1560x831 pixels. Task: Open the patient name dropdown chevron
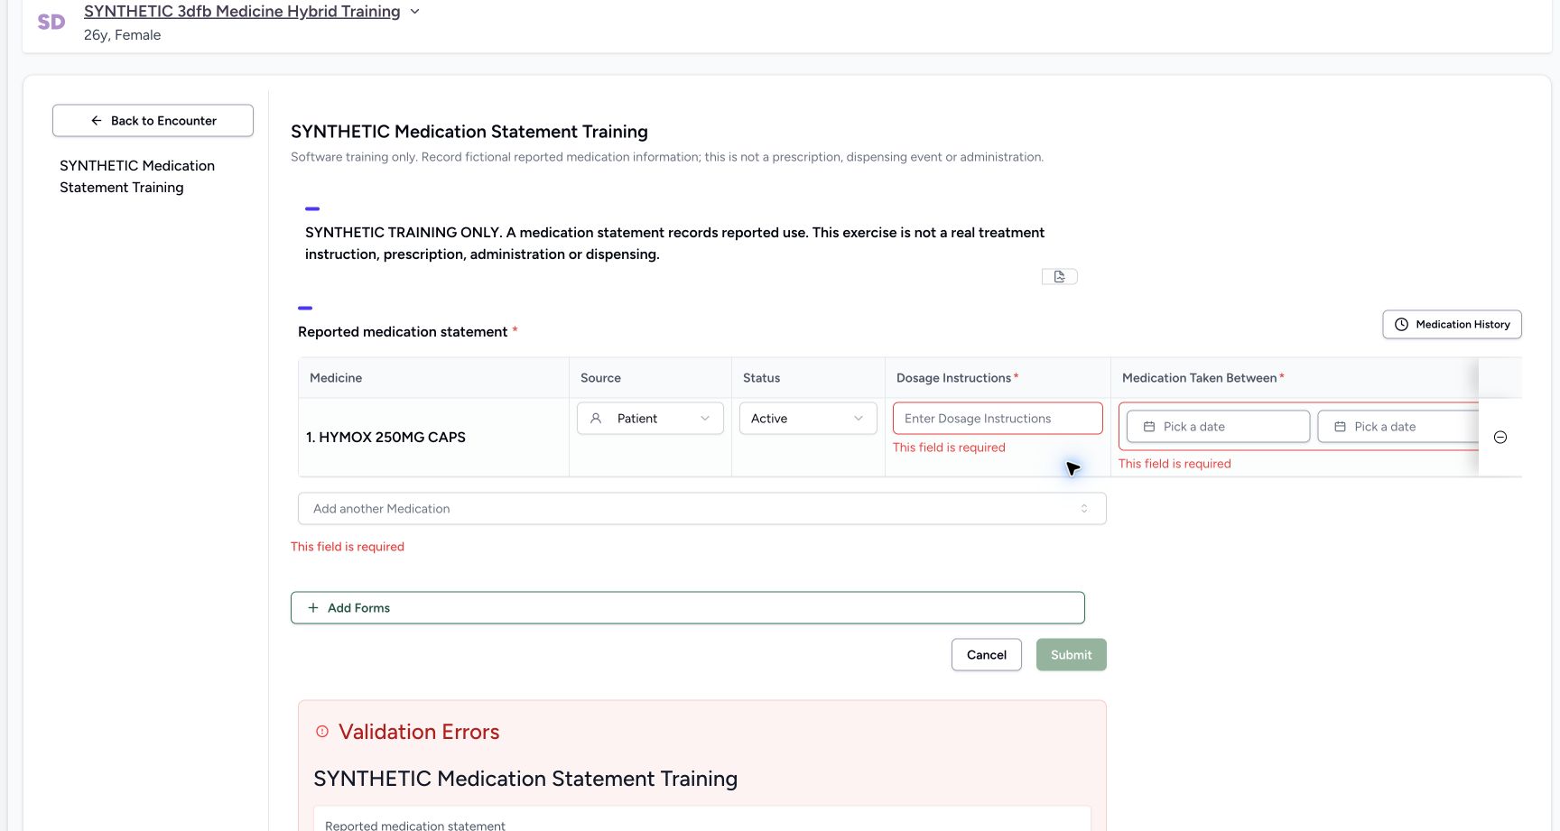414,12
